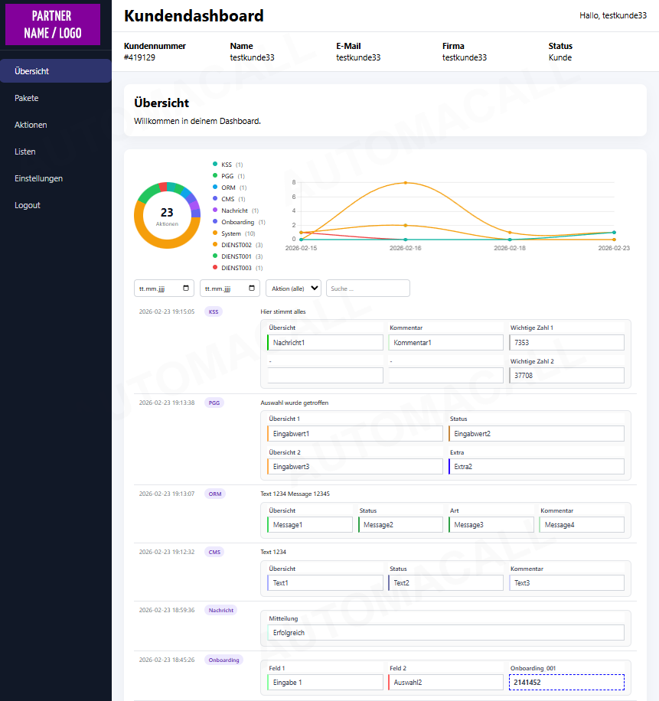Click the Suche search field
This screenshot has width=659, height=701.
(367, 289)
